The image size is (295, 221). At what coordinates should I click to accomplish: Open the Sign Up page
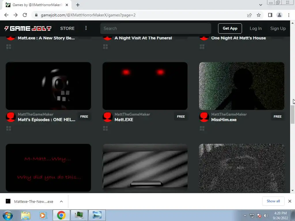point(278,28)
